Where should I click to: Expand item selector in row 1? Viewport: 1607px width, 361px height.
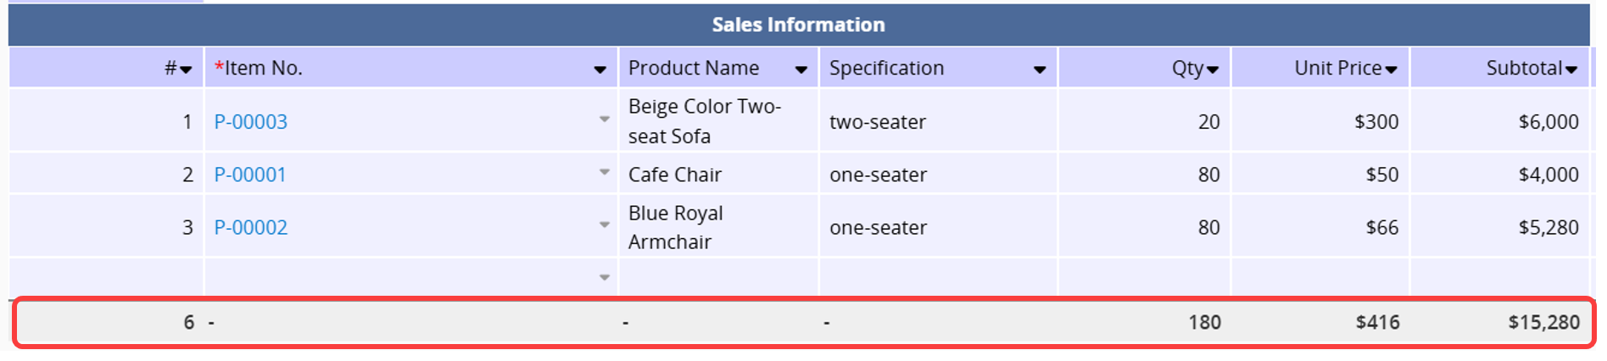pyautogui.click(x=605, y=119)
